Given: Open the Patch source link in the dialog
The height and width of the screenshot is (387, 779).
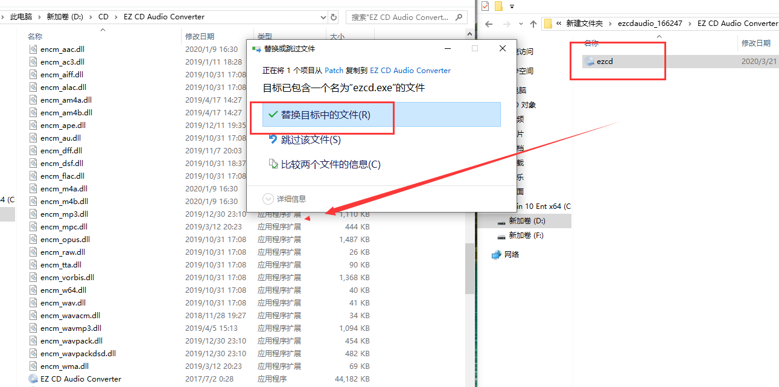Looking at the screenshot, I should click(x=334, y=71).
